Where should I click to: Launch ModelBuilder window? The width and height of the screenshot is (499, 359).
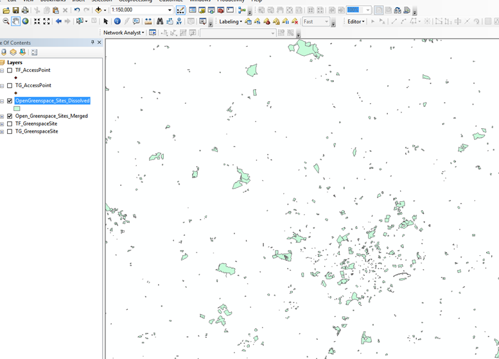242,10
